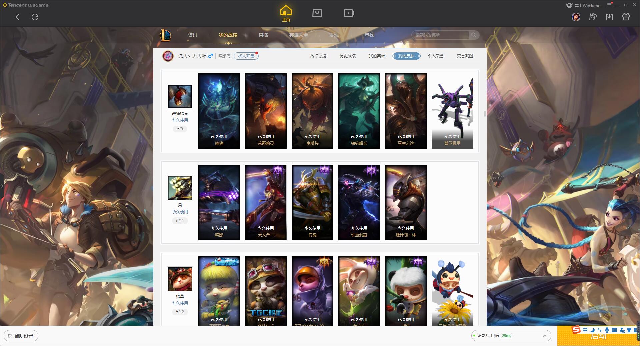
Task: Expand the left edge side panel arrow
Action: (x=2, y=186)
